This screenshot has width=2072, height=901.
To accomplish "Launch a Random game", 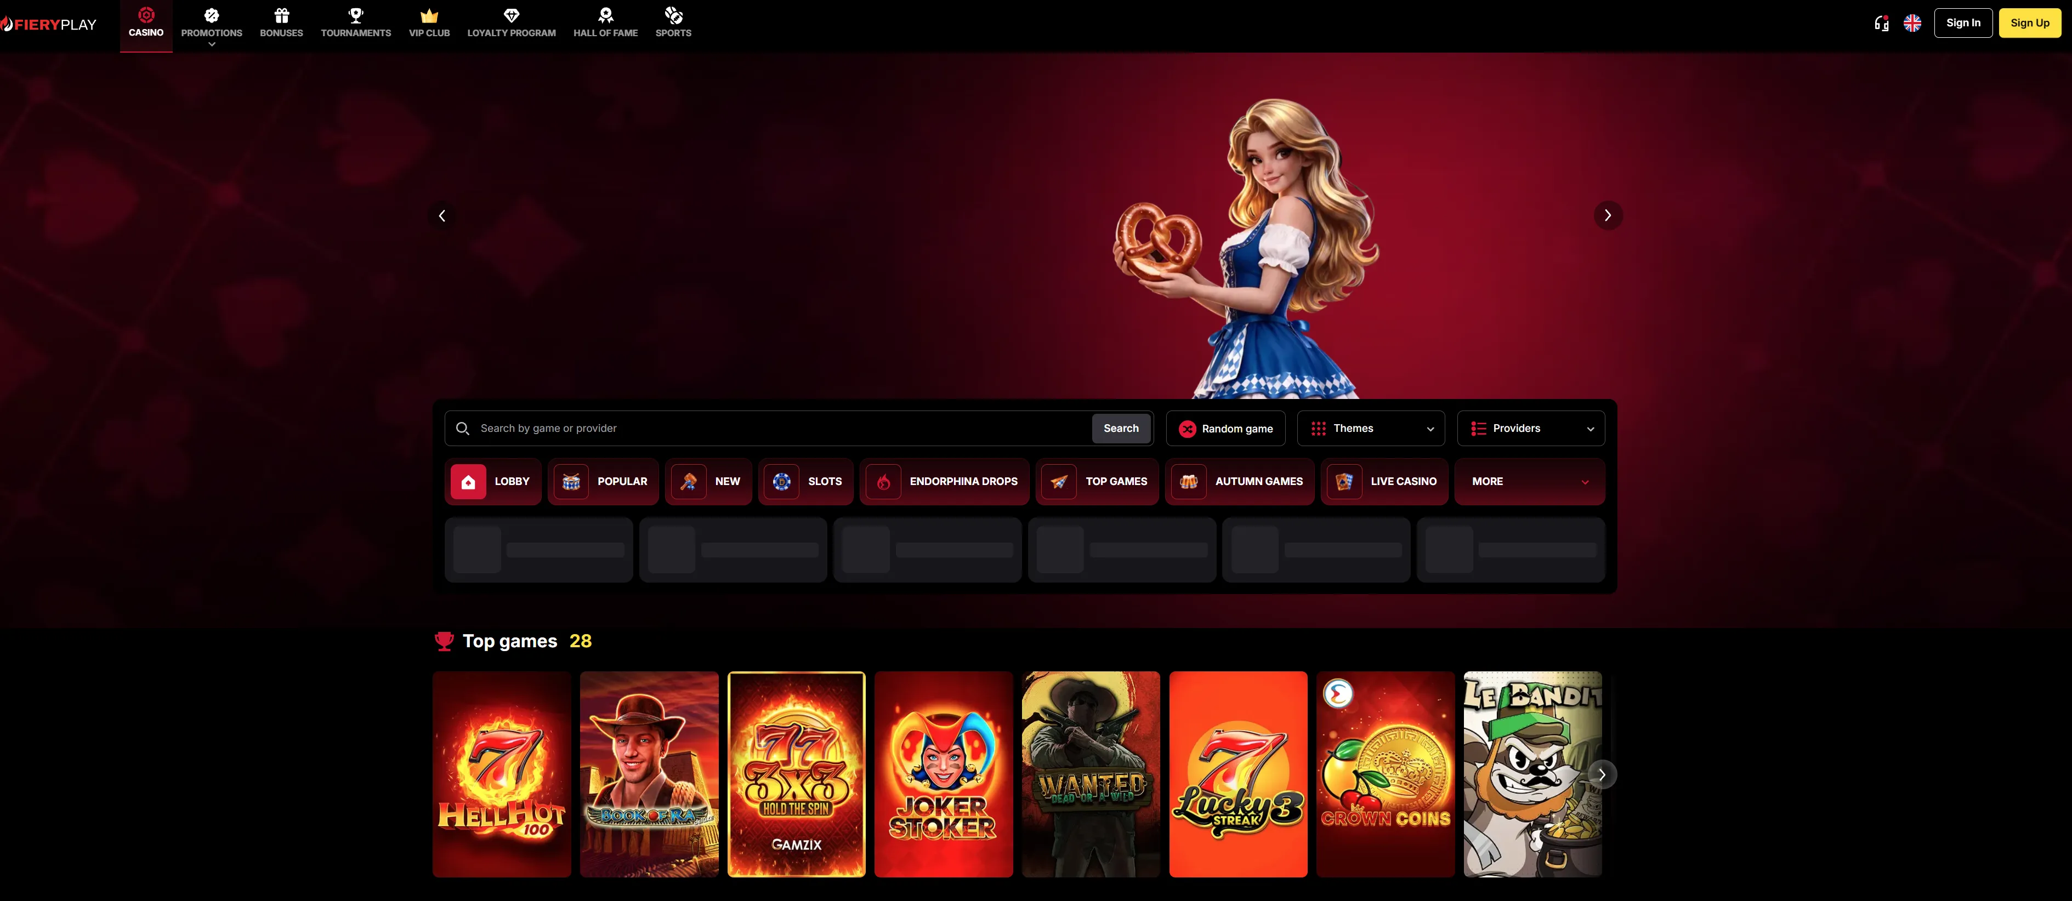I will point(1225,429).
